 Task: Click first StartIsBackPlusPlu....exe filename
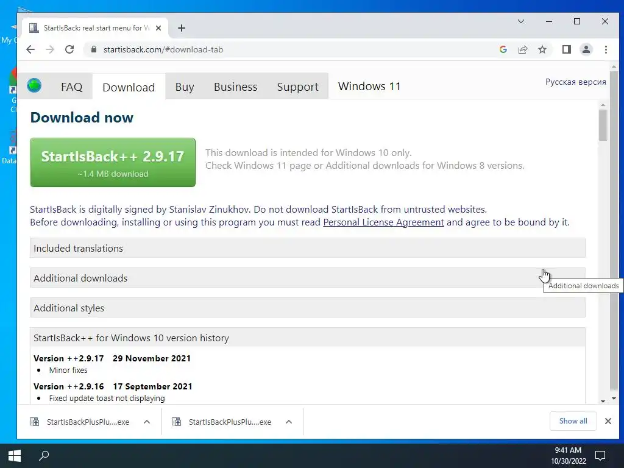point(88,422)
